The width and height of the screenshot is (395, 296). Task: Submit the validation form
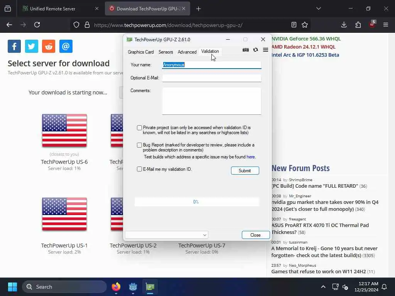(245, 171)
